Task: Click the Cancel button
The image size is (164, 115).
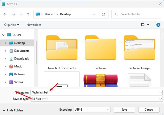Action: click(x=149, y=110)
